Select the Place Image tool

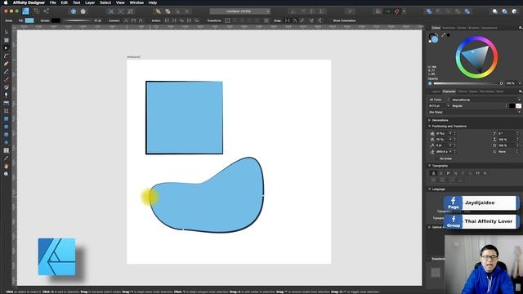point(6,103)
